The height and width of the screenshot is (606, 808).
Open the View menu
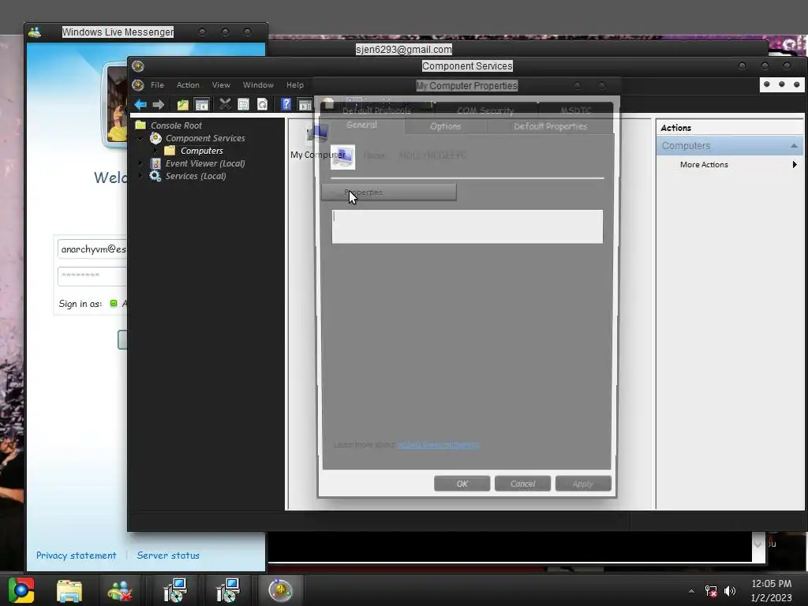[221, 85]
